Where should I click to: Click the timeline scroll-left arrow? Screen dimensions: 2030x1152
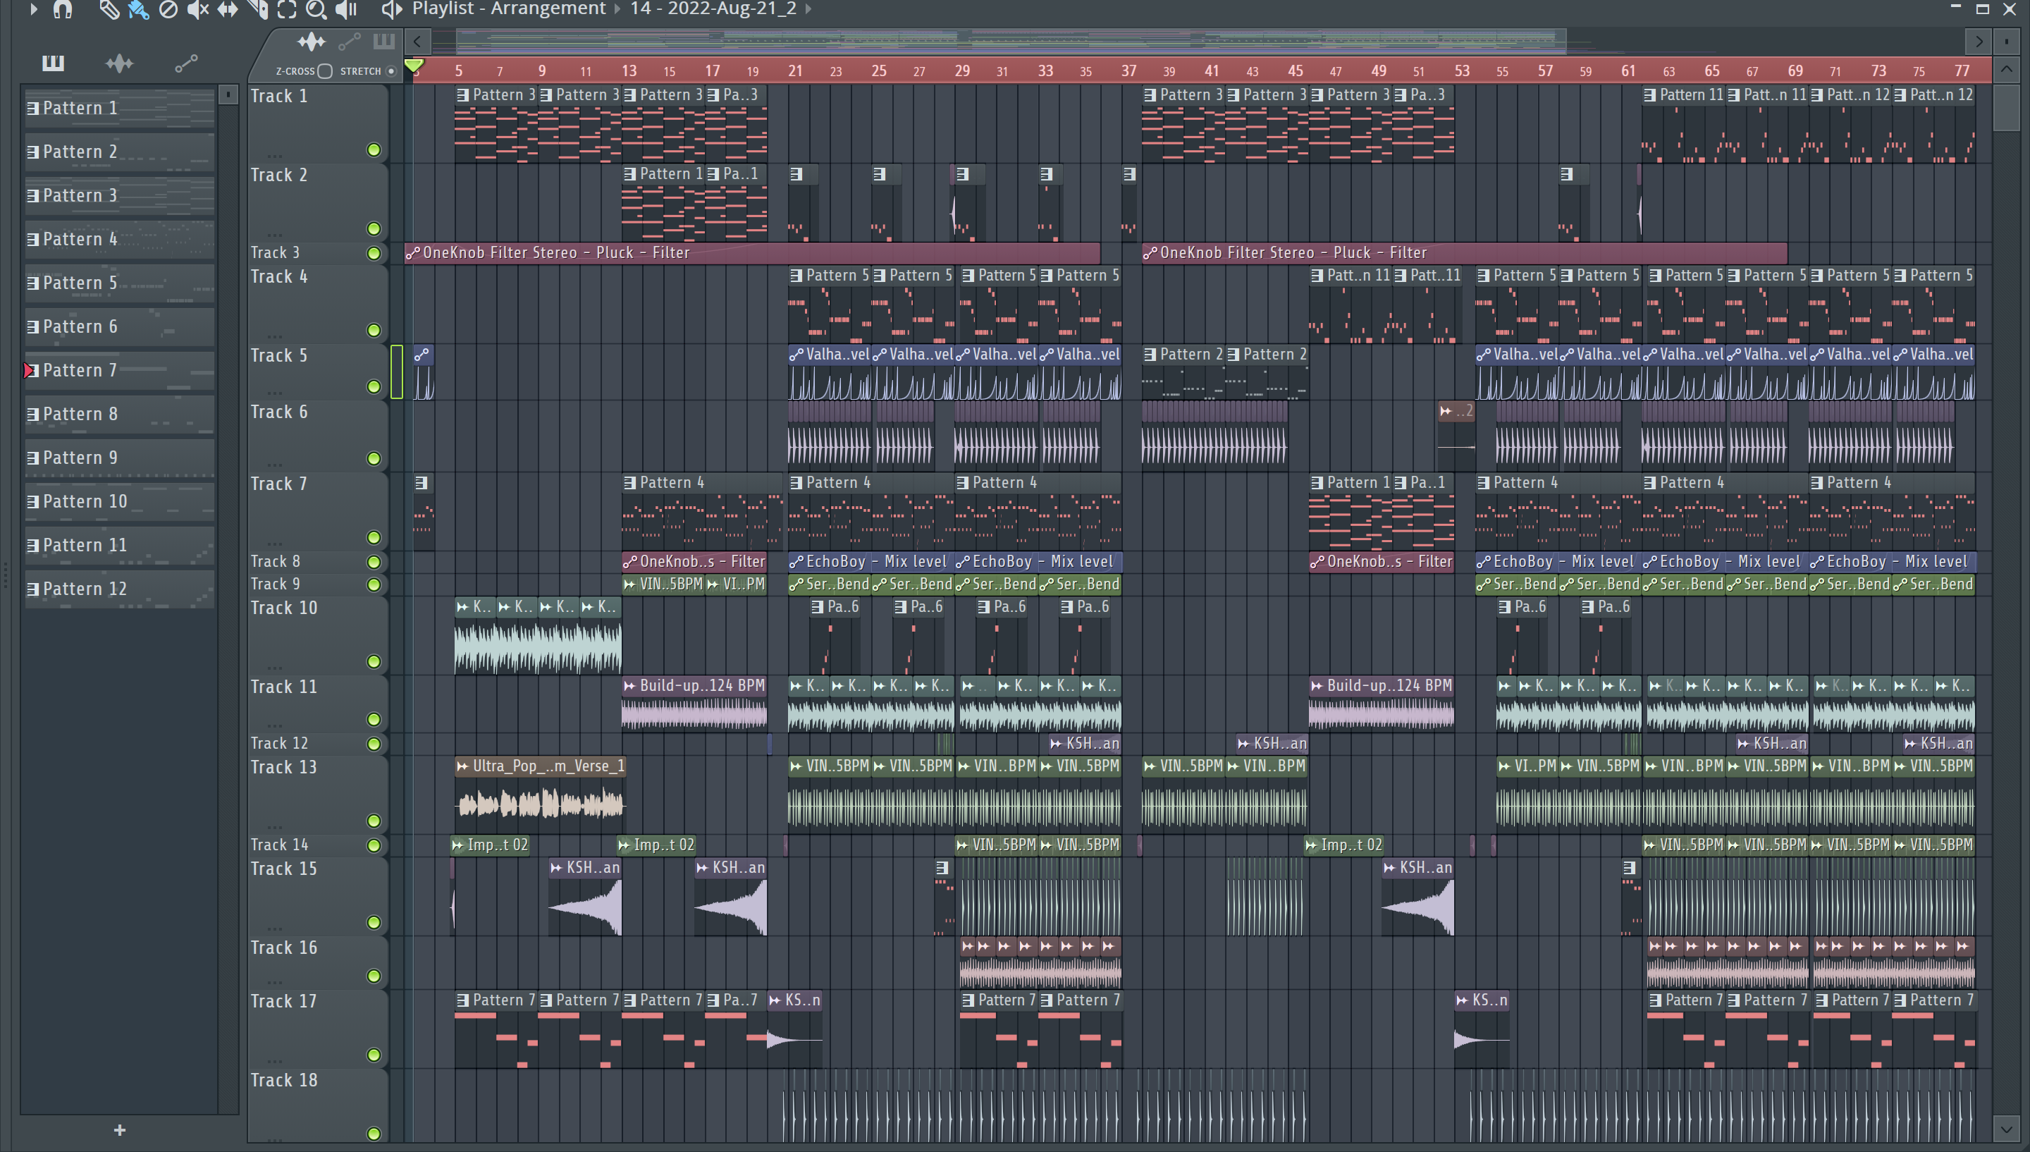point(417,41)
